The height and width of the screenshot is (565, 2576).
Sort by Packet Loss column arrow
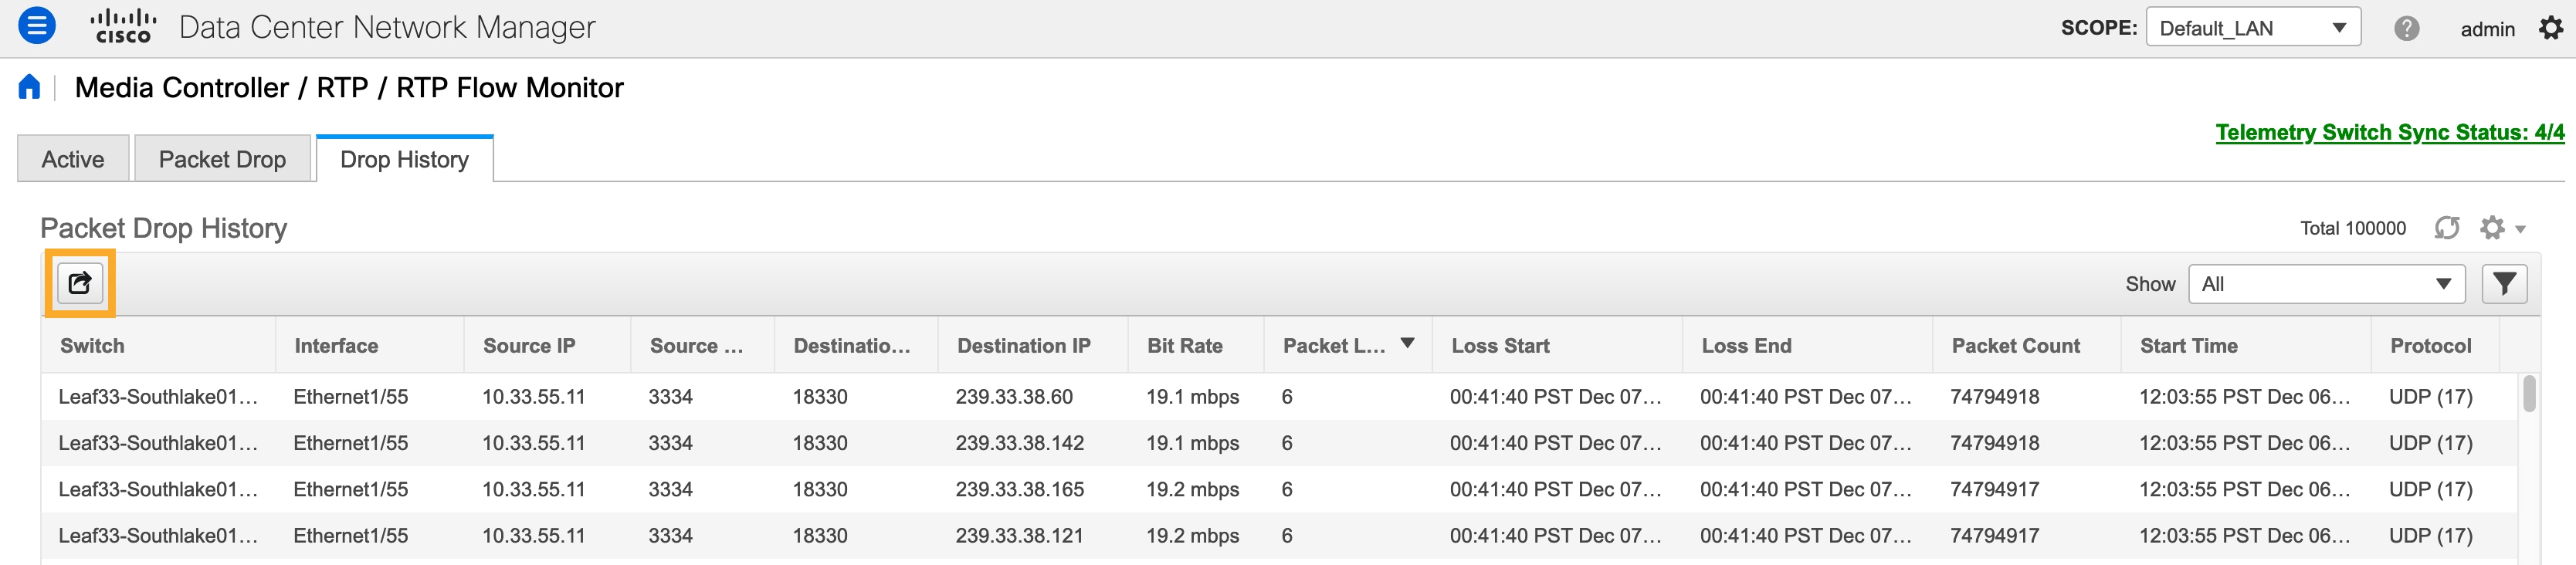1407,344
